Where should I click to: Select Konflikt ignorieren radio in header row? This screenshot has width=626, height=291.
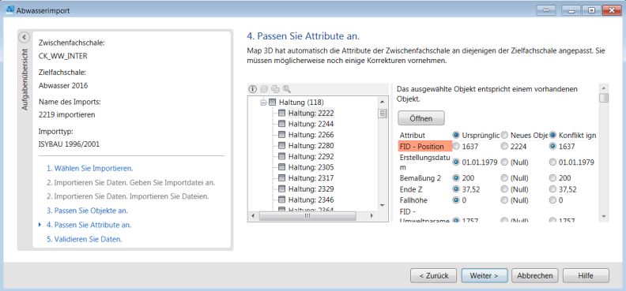point(553,135)
